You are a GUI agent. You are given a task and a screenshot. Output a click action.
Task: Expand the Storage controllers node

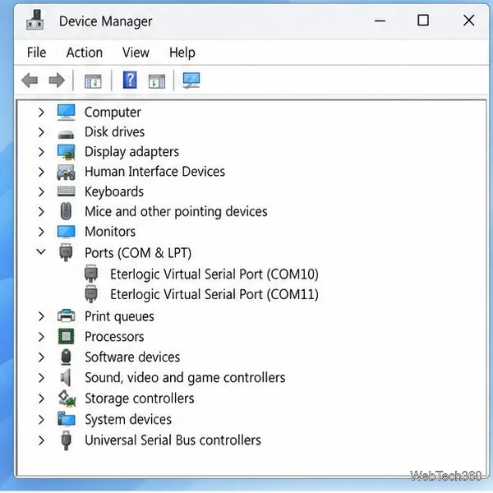[x=41, y=399]
